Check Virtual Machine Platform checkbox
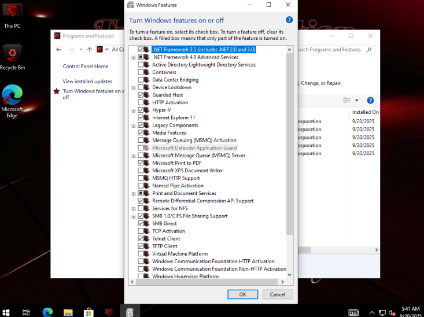This screenshot has width=424, height=317. (x=141, y=254)
